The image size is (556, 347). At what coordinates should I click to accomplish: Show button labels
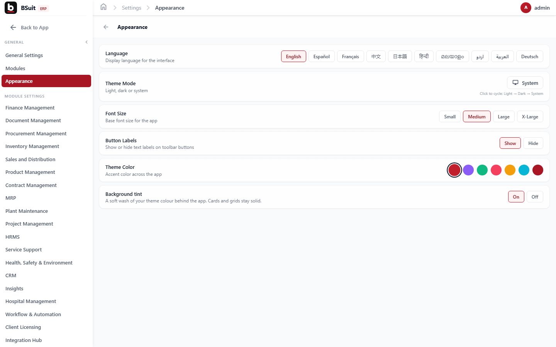click(x=510, y=143)
